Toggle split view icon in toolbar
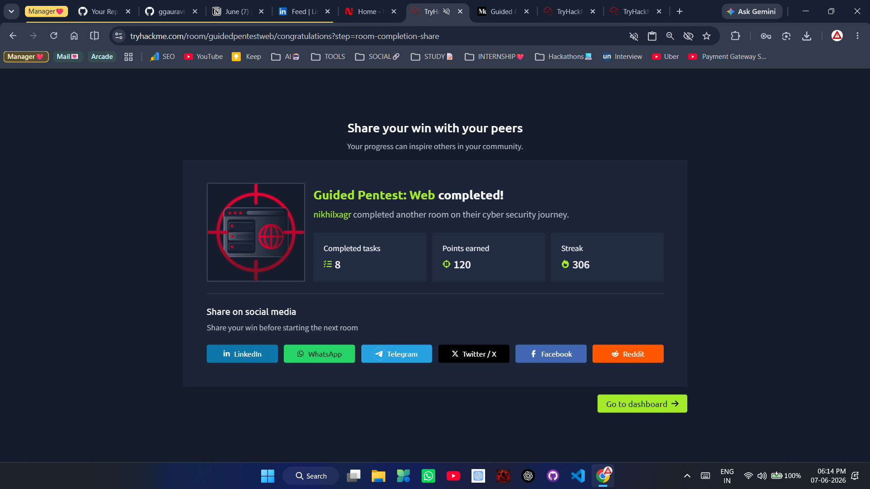The image size is (870, 489). click(94, 36)
